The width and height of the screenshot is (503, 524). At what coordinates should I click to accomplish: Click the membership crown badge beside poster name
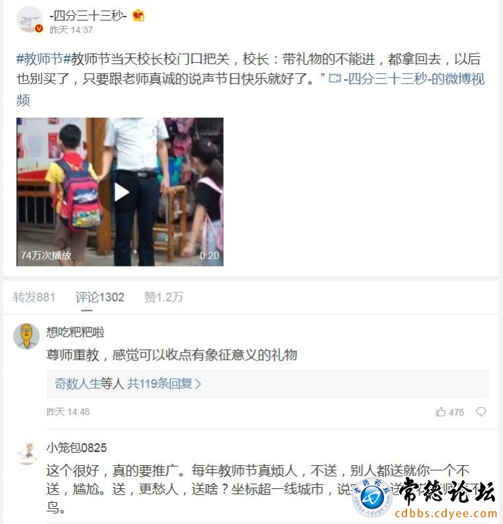point(138,16)
